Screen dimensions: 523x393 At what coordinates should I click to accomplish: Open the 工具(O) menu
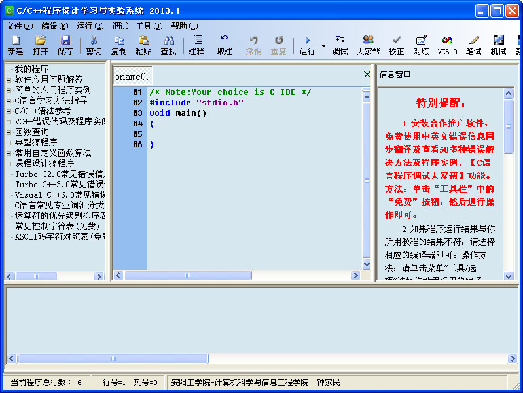[x=149, y=26]
